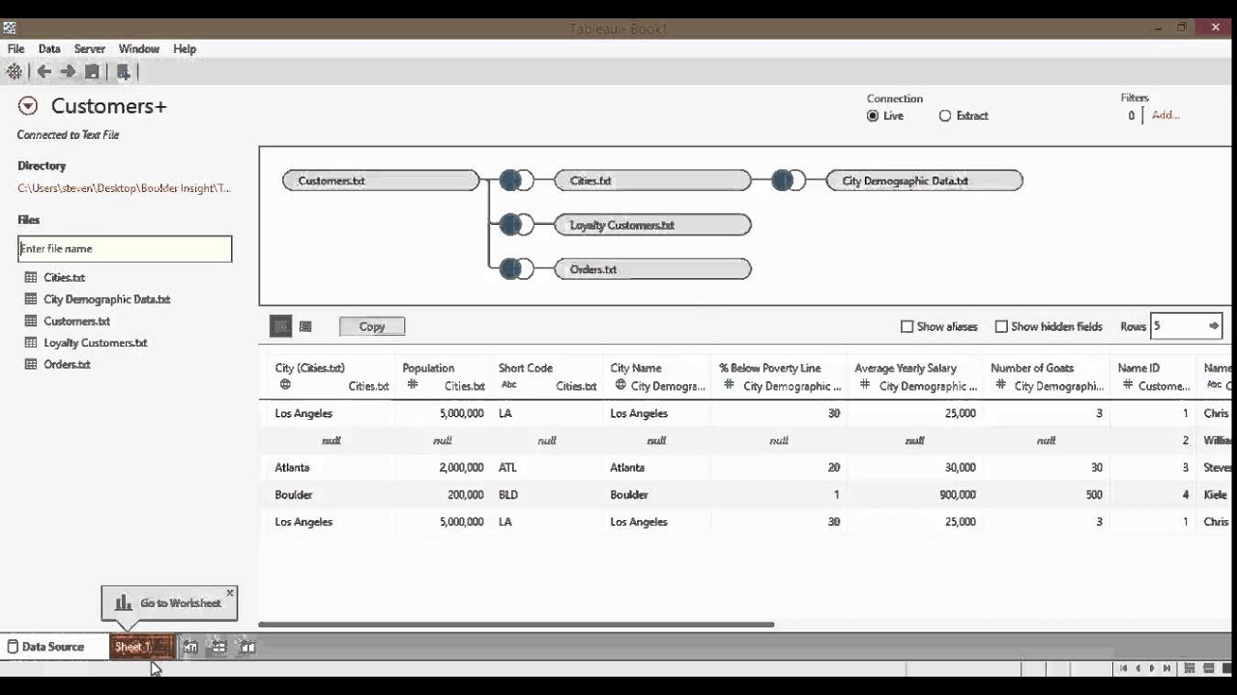Click the Tableau start page icon in toolbar
Image resolution: width=1237 pixels, height=695 pixels.
tap(14, 71)
